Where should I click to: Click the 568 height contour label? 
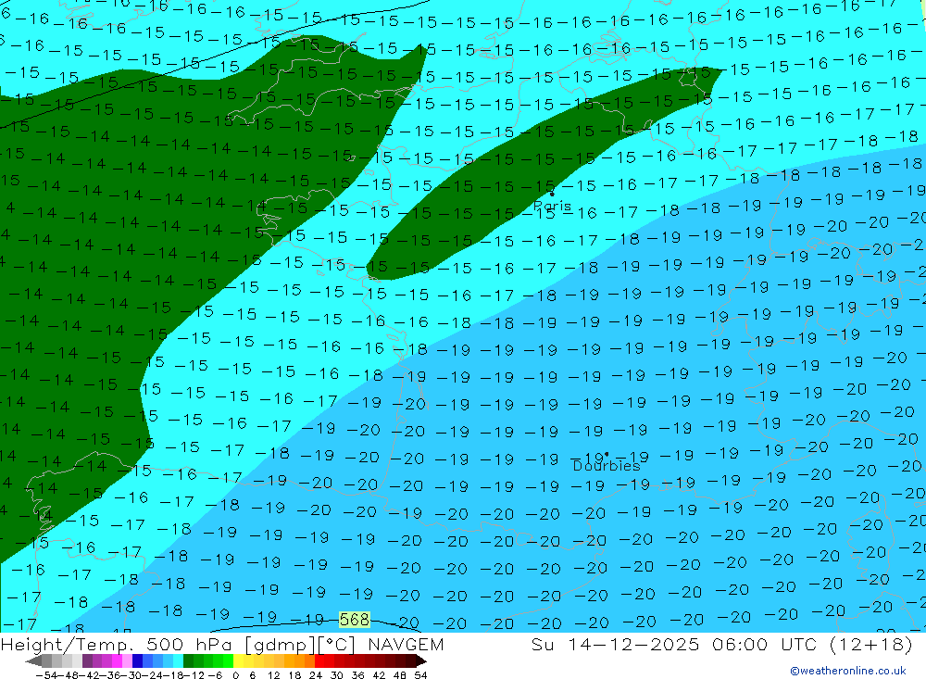[355, 620]
